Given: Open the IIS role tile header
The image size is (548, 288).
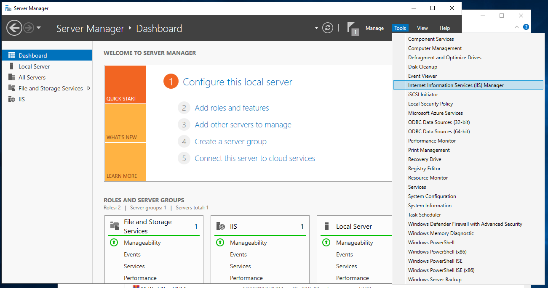Looking at the screenshot, I should point(260,226).
